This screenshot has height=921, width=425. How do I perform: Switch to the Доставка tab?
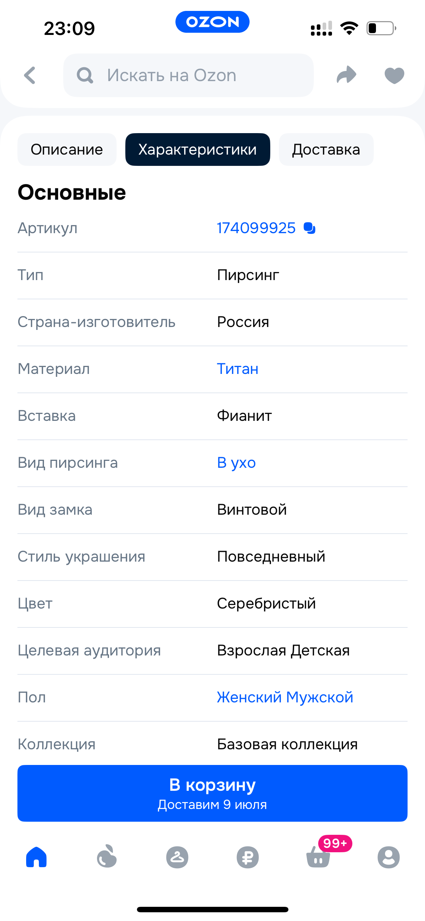click(326, 149)
